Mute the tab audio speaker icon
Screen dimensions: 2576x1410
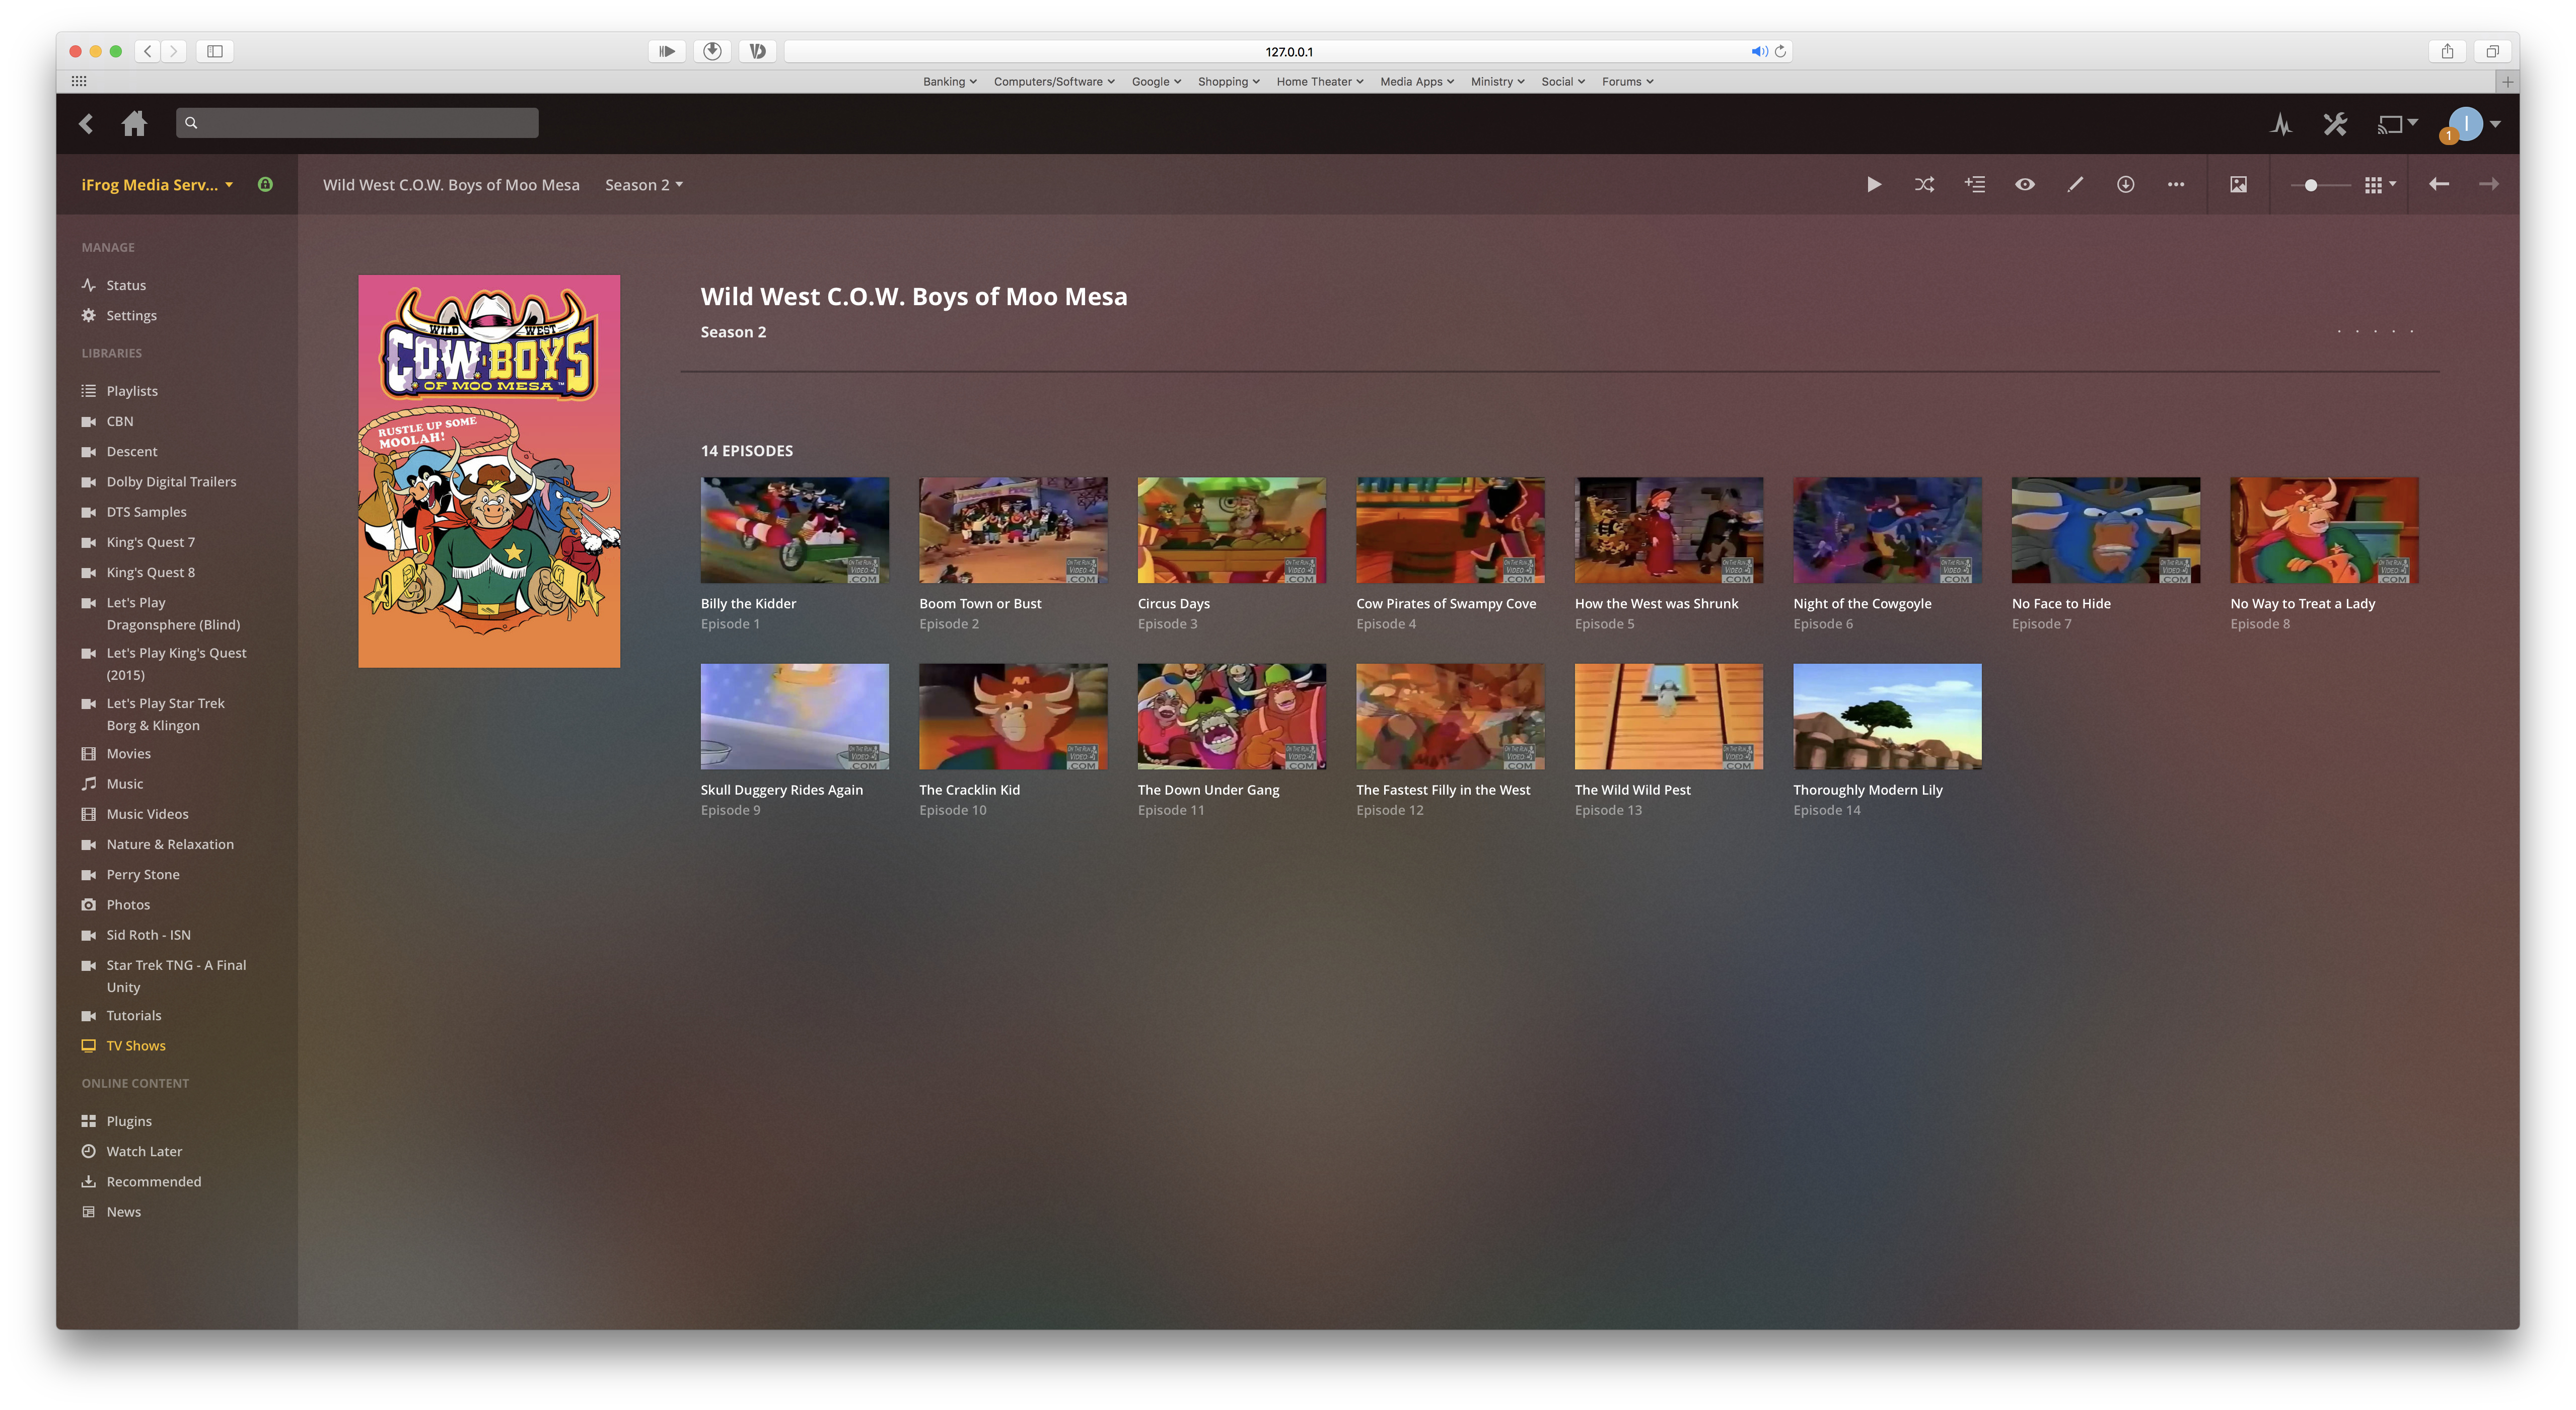[x=1757, y=51]
